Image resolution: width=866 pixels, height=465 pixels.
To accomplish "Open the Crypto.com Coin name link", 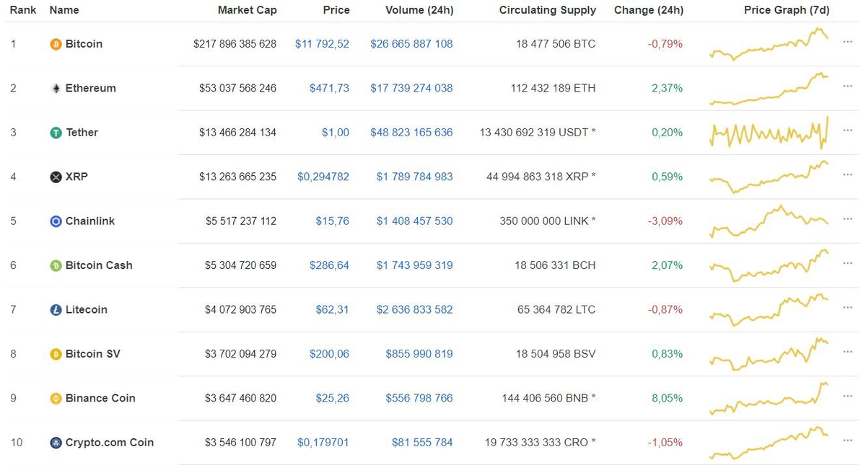I will tap(110, 443).
